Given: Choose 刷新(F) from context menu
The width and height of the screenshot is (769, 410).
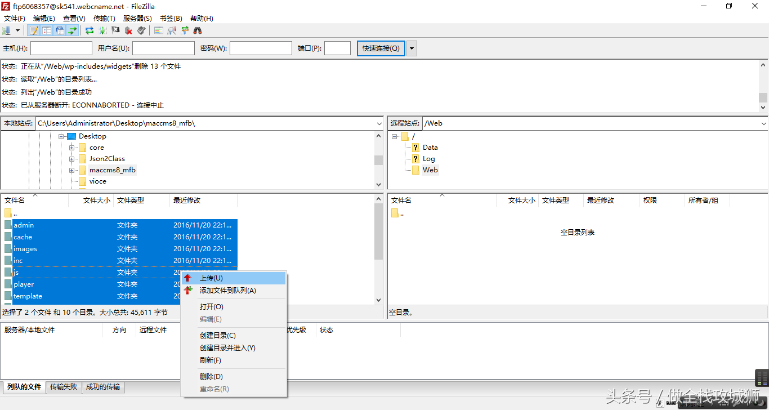Looking at the screenshot, I should point(234,360).
